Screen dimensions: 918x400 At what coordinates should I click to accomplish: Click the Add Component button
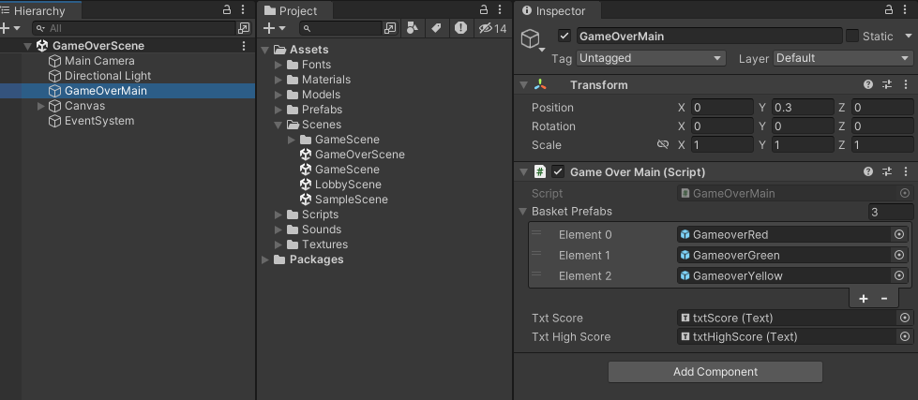[715, 372]
